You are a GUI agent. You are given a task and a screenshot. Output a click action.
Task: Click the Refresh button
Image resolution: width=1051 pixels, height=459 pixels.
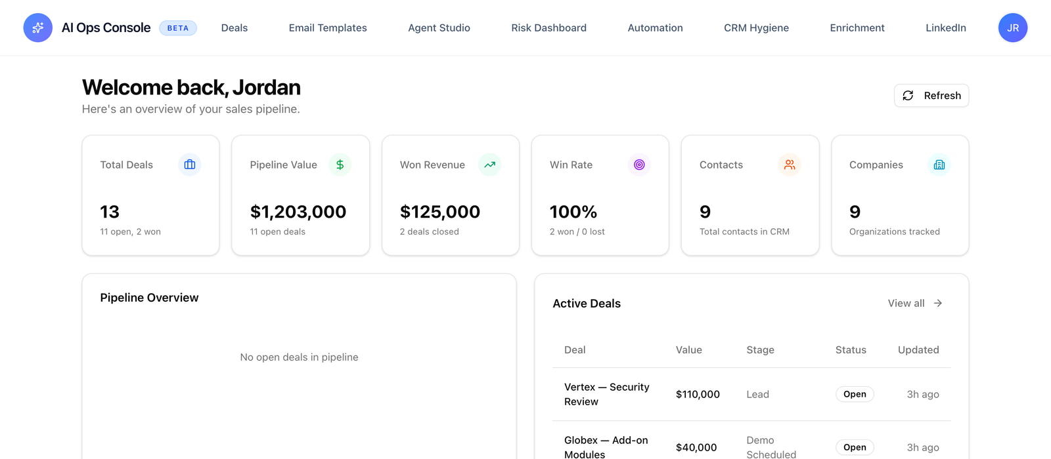coord(931,96)
